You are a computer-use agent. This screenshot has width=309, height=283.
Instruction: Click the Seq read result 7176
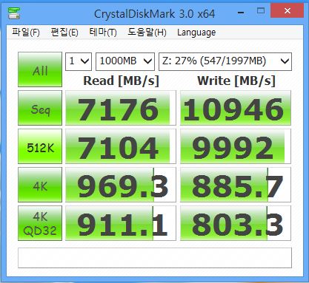point(121,108)
